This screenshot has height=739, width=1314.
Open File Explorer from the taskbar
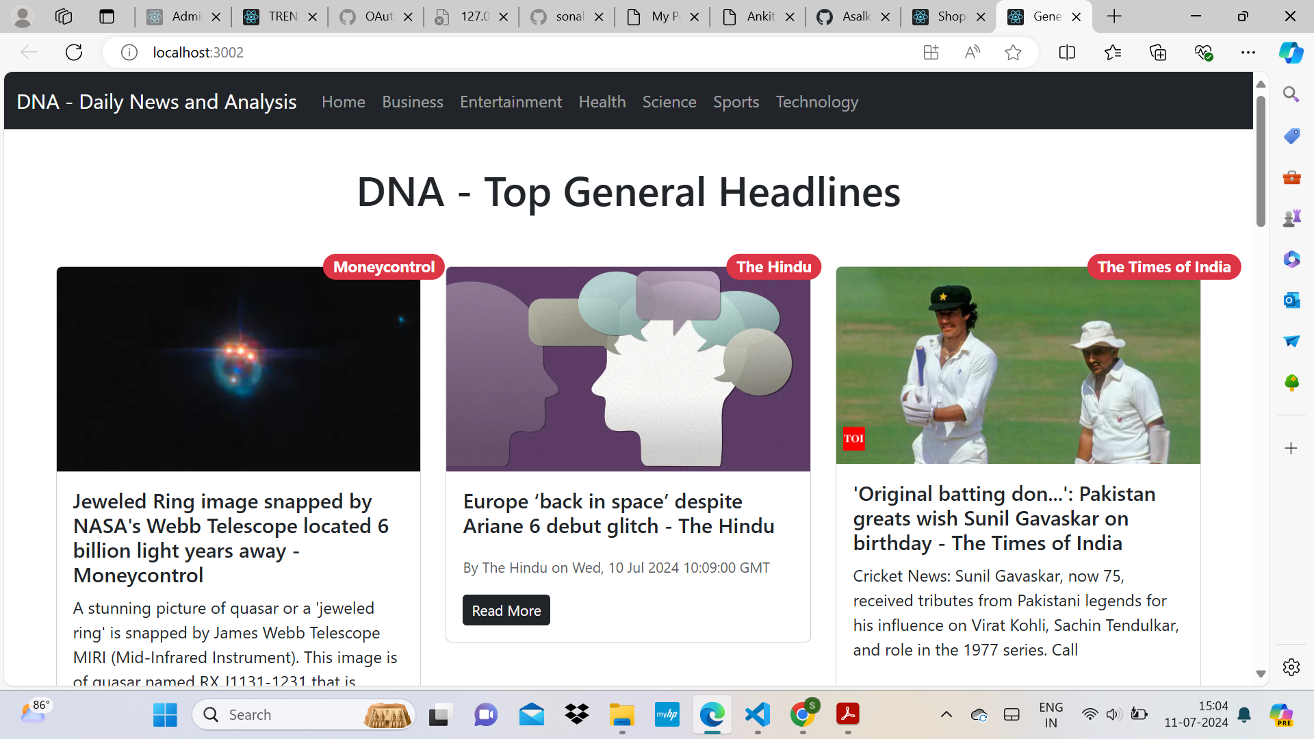[622, 715]
